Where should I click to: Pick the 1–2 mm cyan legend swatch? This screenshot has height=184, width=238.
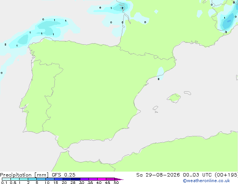click(24, 179)
